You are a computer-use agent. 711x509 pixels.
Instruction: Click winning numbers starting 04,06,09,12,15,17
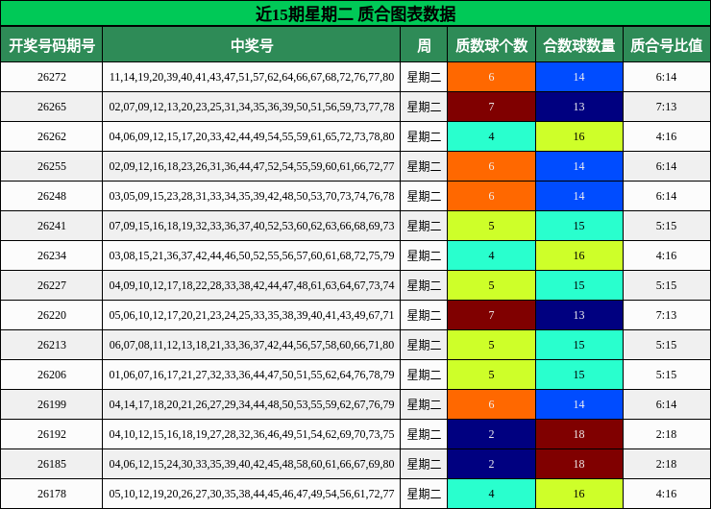pos(252,136)
